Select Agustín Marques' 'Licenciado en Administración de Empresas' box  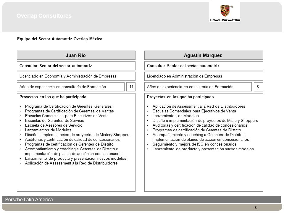[204, 76]
